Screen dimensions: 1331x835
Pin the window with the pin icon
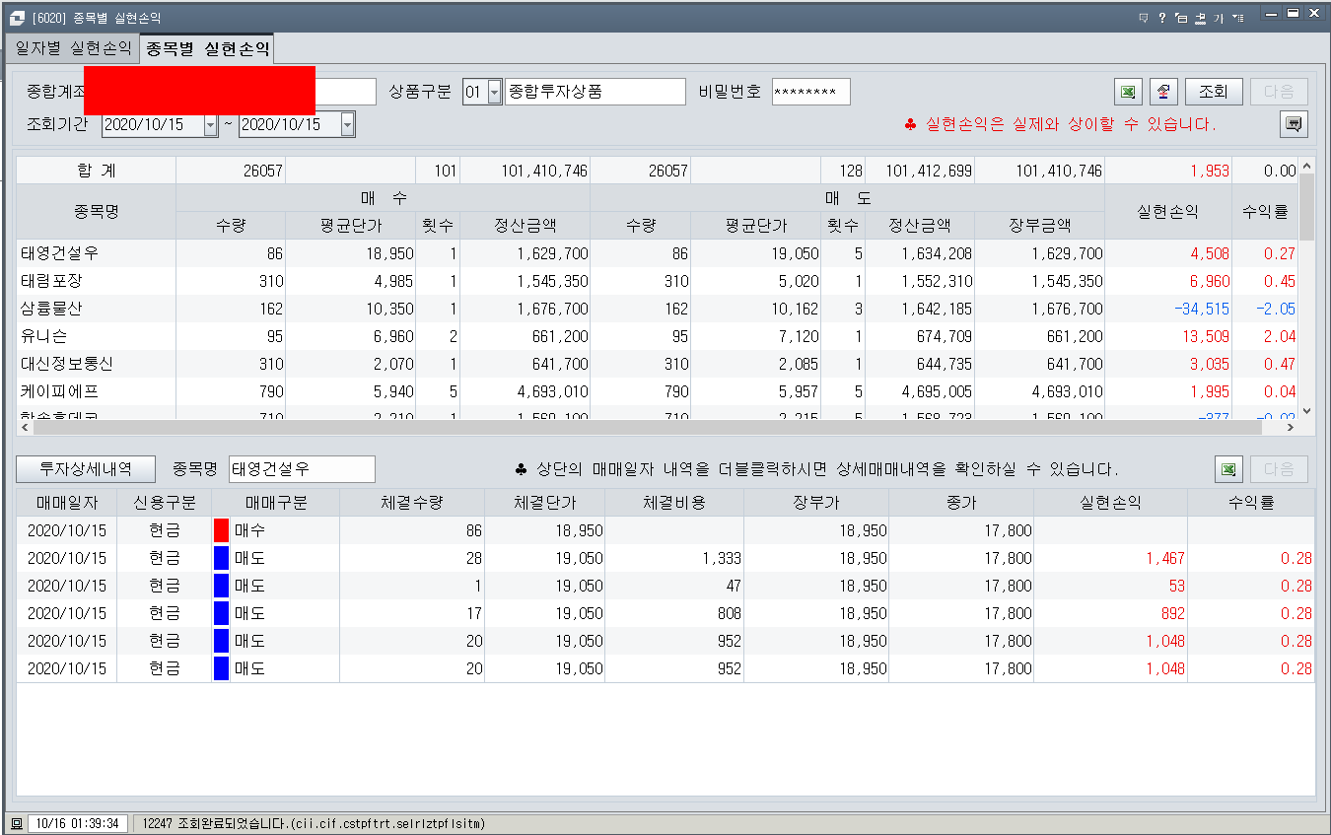click(1200, 18)
